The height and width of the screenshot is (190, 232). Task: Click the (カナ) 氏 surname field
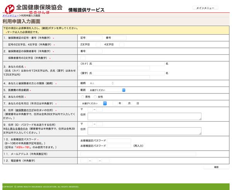129,63
